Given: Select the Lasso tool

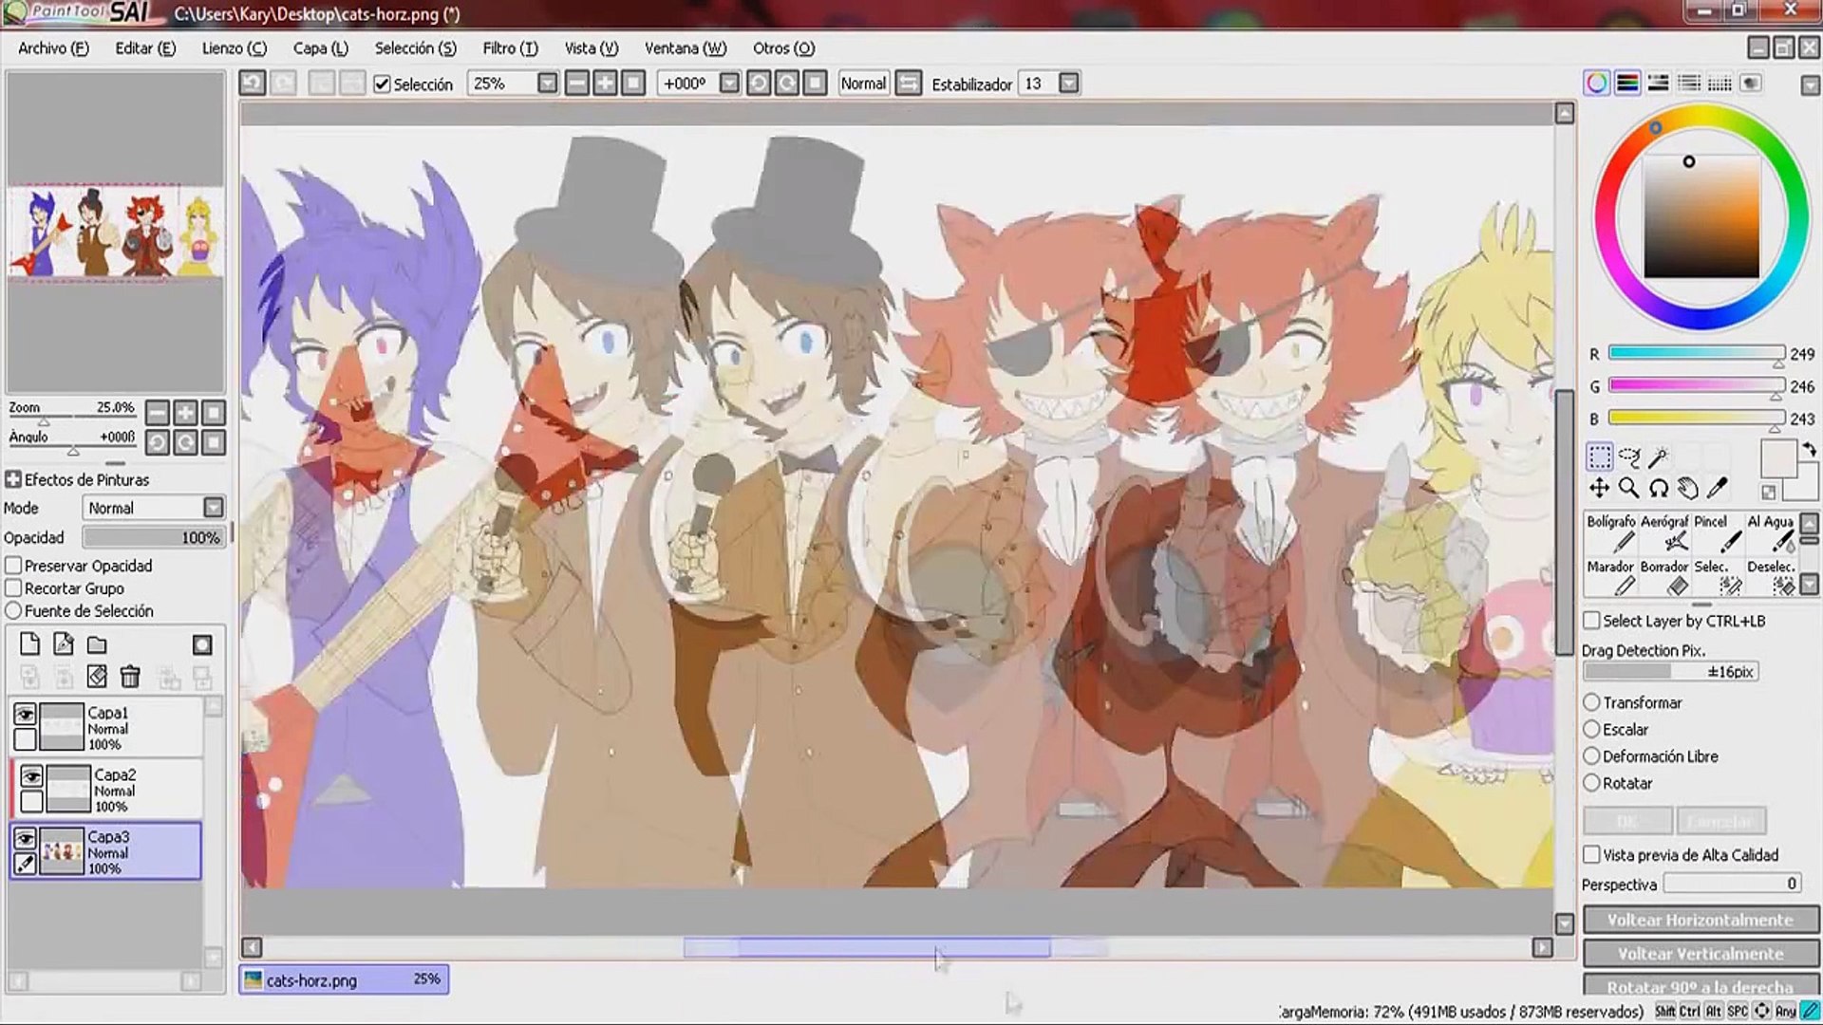Looking at the screenshot, I should click(1629, 457).
